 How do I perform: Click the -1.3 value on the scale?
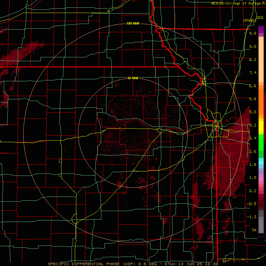click(252, 217)
